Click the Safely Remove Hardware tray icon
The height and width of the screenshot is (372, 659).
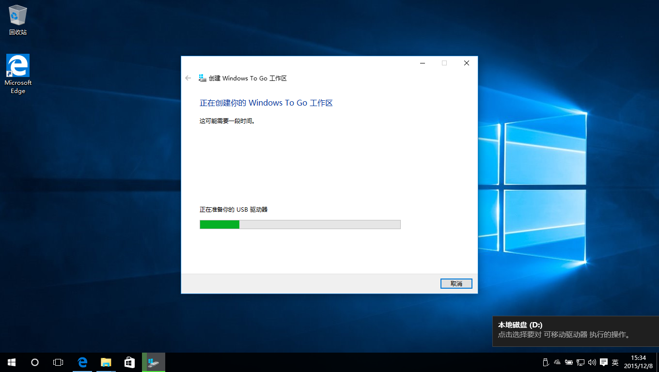[x=545, y=362]
